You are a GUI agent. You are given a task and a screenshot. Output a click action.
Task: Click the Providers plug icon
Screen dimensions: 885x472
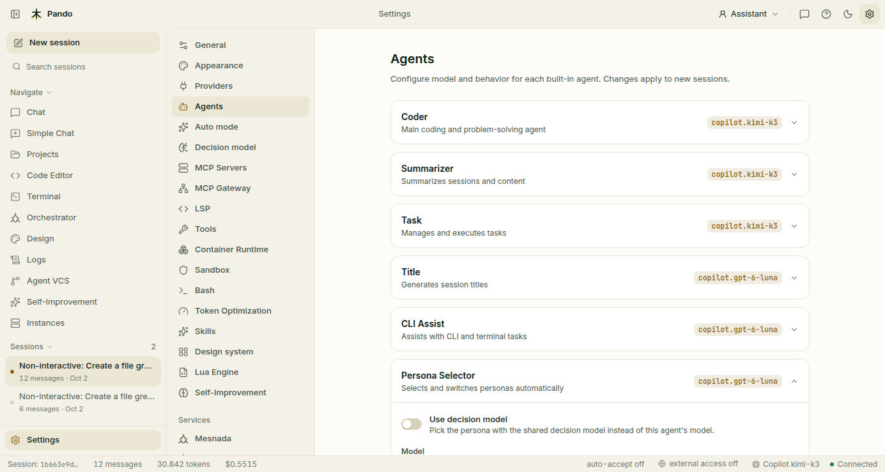tap(183, 86)
